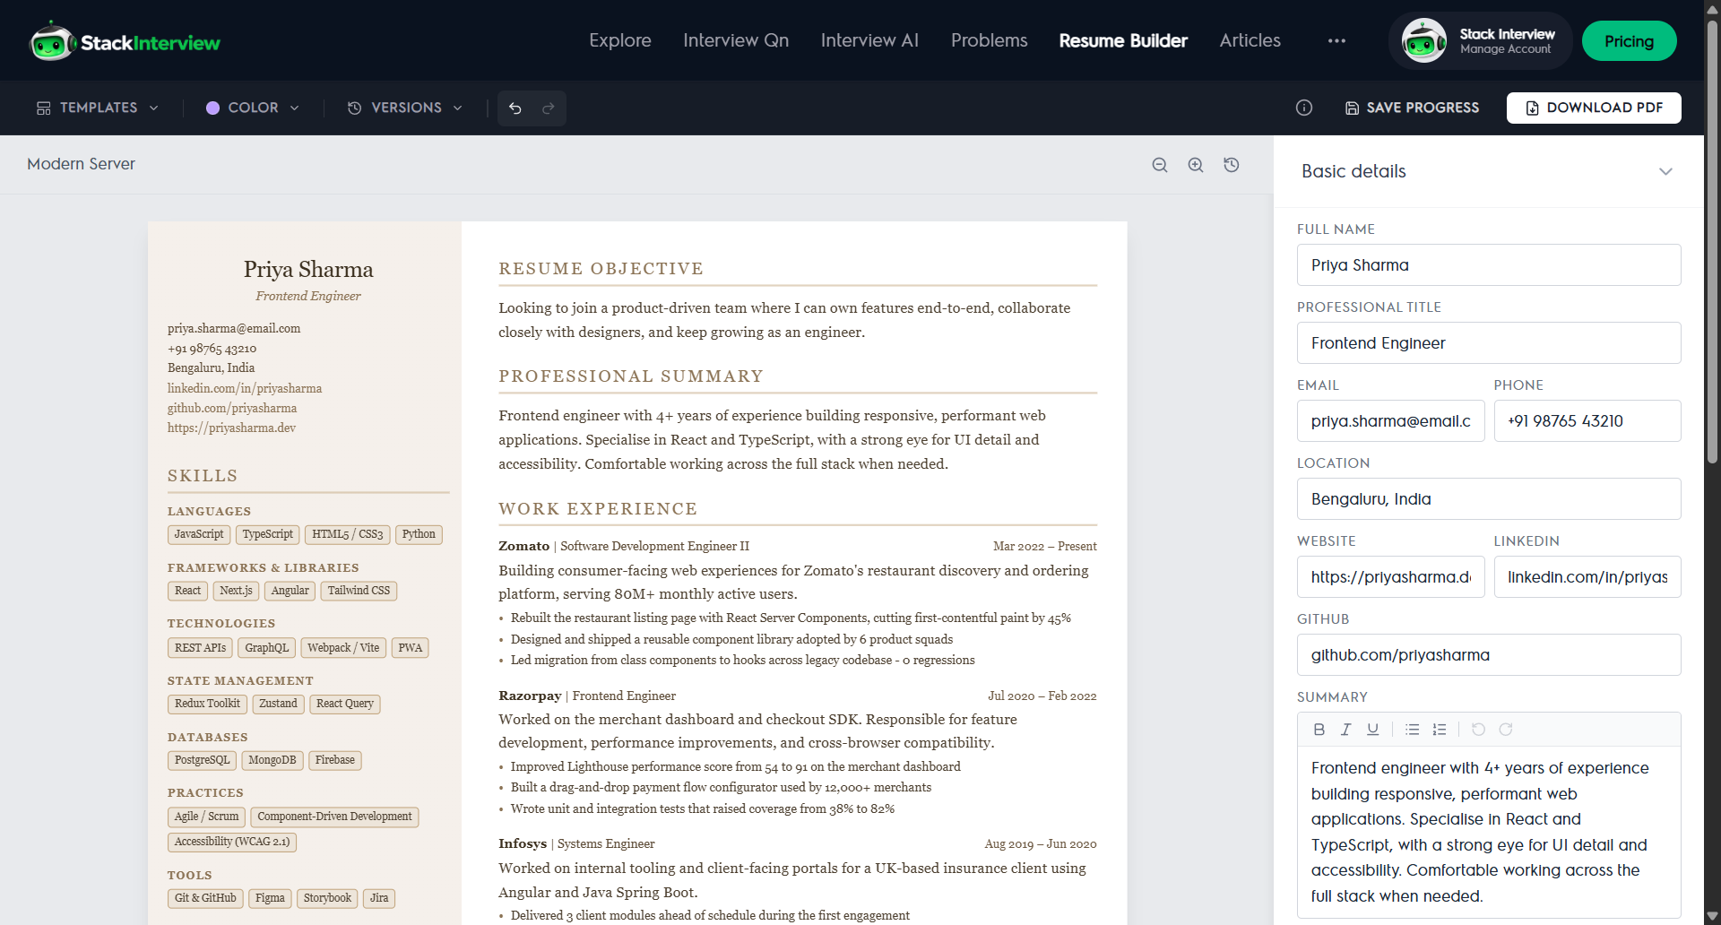
Task: Open Articles page
Action: 1250,40
